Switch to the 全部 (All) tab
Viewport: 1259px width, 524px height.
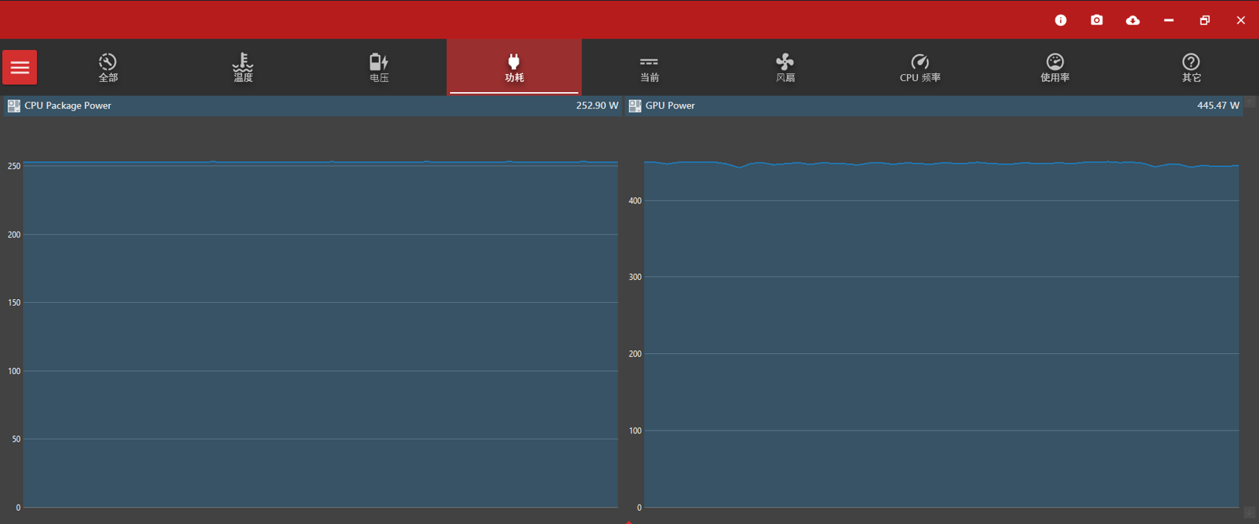[x=108, y=68]
